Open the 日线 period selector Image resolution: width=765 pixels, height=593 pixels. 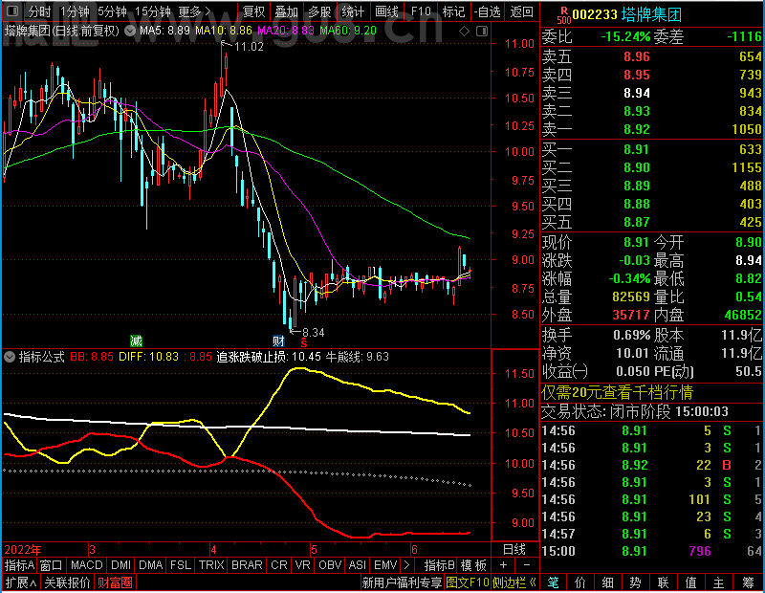tap(514, 550)
